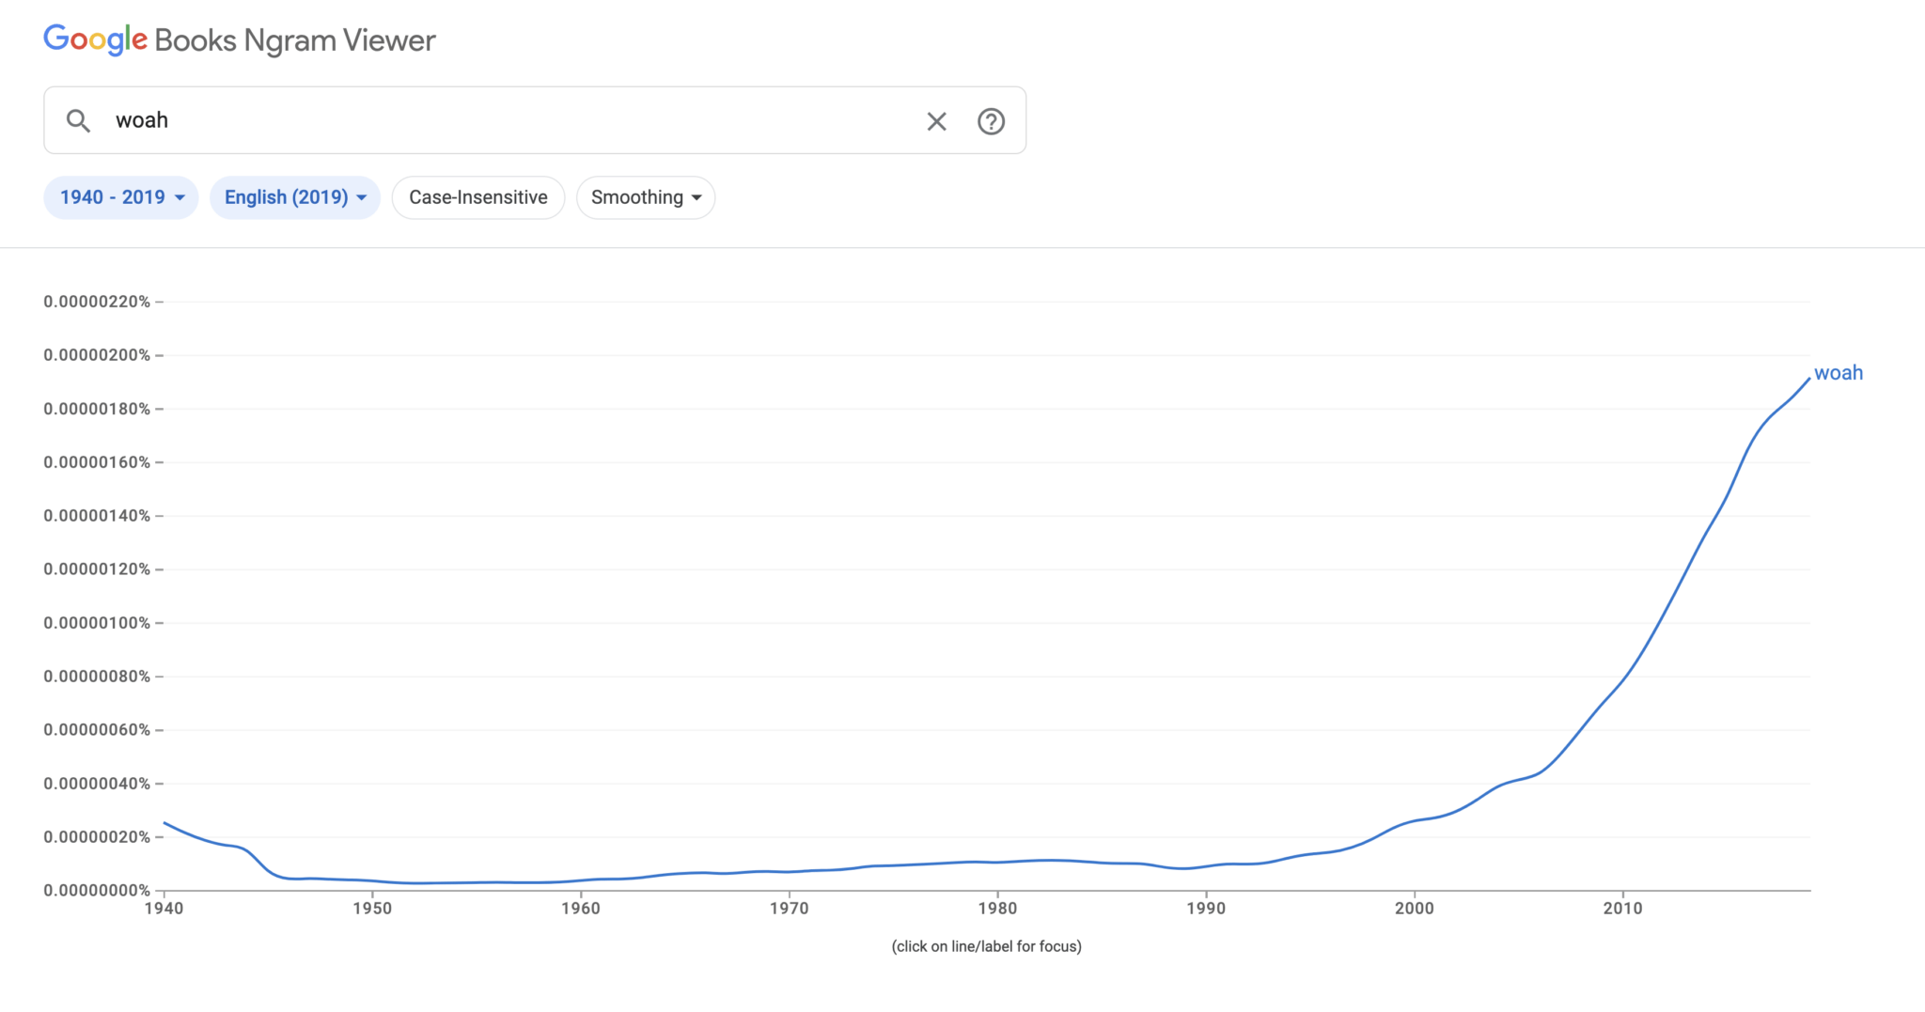Click inside the woah search field
This screenshot has height=1012, width=1925.
tap(508, 121)
